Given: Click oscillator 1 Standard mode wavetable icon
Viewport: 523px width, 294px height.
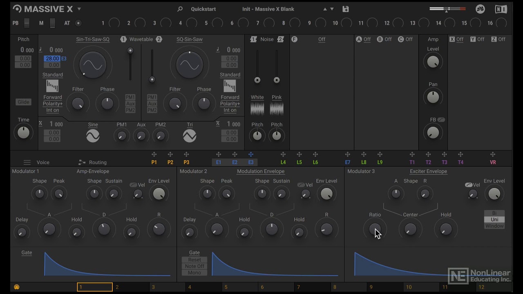Looking at the screenshot, I should (52, 86).
